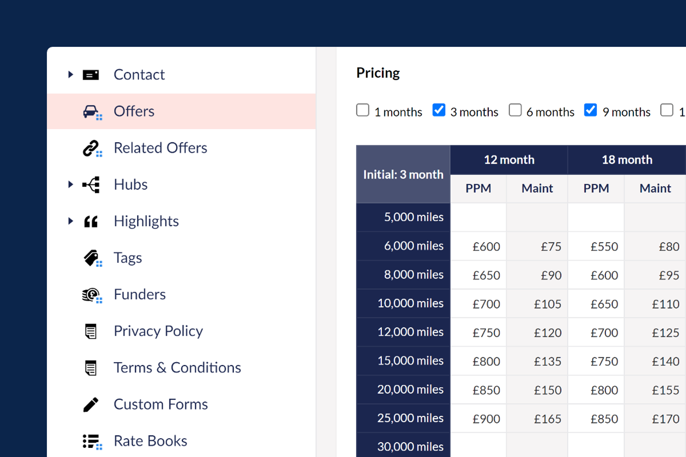
Task: Click the £90 maintenance cell
Action: 537,275
